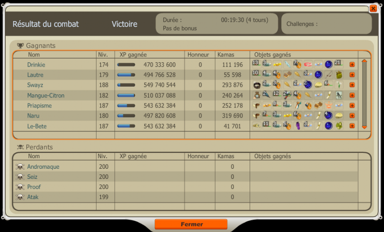384x232 pixels.
Task: Expand Naru's item list
Action: click(352, 116)
